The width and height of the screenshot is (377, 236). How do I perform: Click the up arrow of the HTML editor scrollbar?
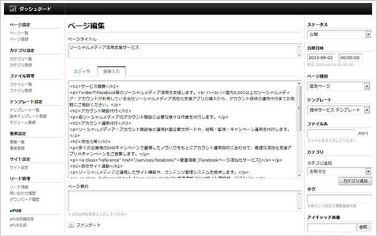tap(299, 84)
